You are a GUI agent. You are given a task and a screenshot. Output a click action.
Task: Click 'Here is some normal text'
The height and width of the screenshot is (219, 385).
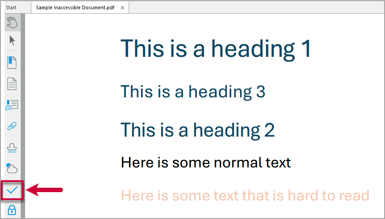[206, 163]
